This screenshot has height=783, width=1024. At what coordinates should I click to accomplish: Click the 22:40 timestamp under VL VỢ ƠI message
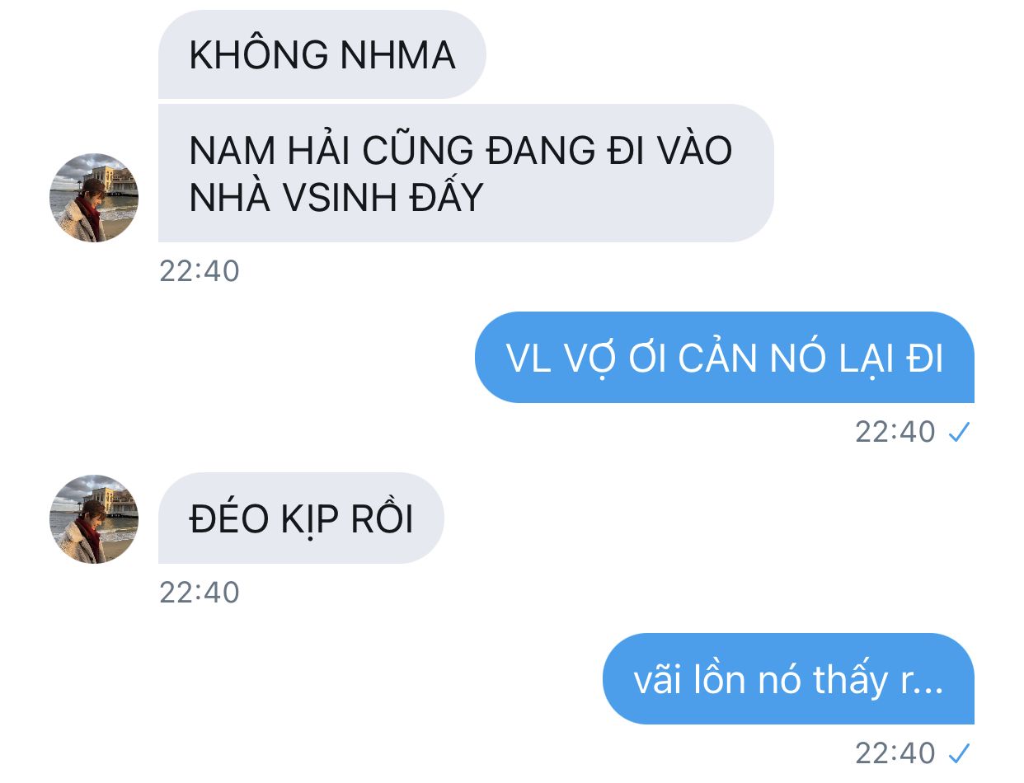click(895, 432)
